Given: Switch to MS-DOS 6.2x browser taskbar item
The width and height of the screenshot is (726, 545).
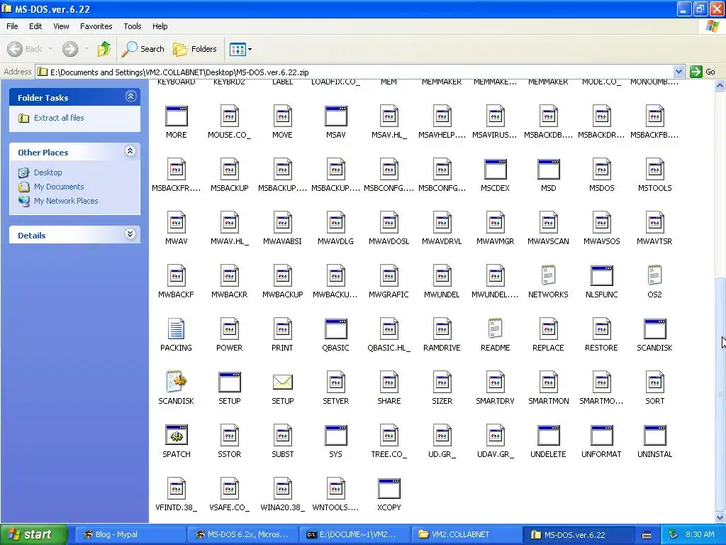Looking at the screenshot, I should 242,534.
